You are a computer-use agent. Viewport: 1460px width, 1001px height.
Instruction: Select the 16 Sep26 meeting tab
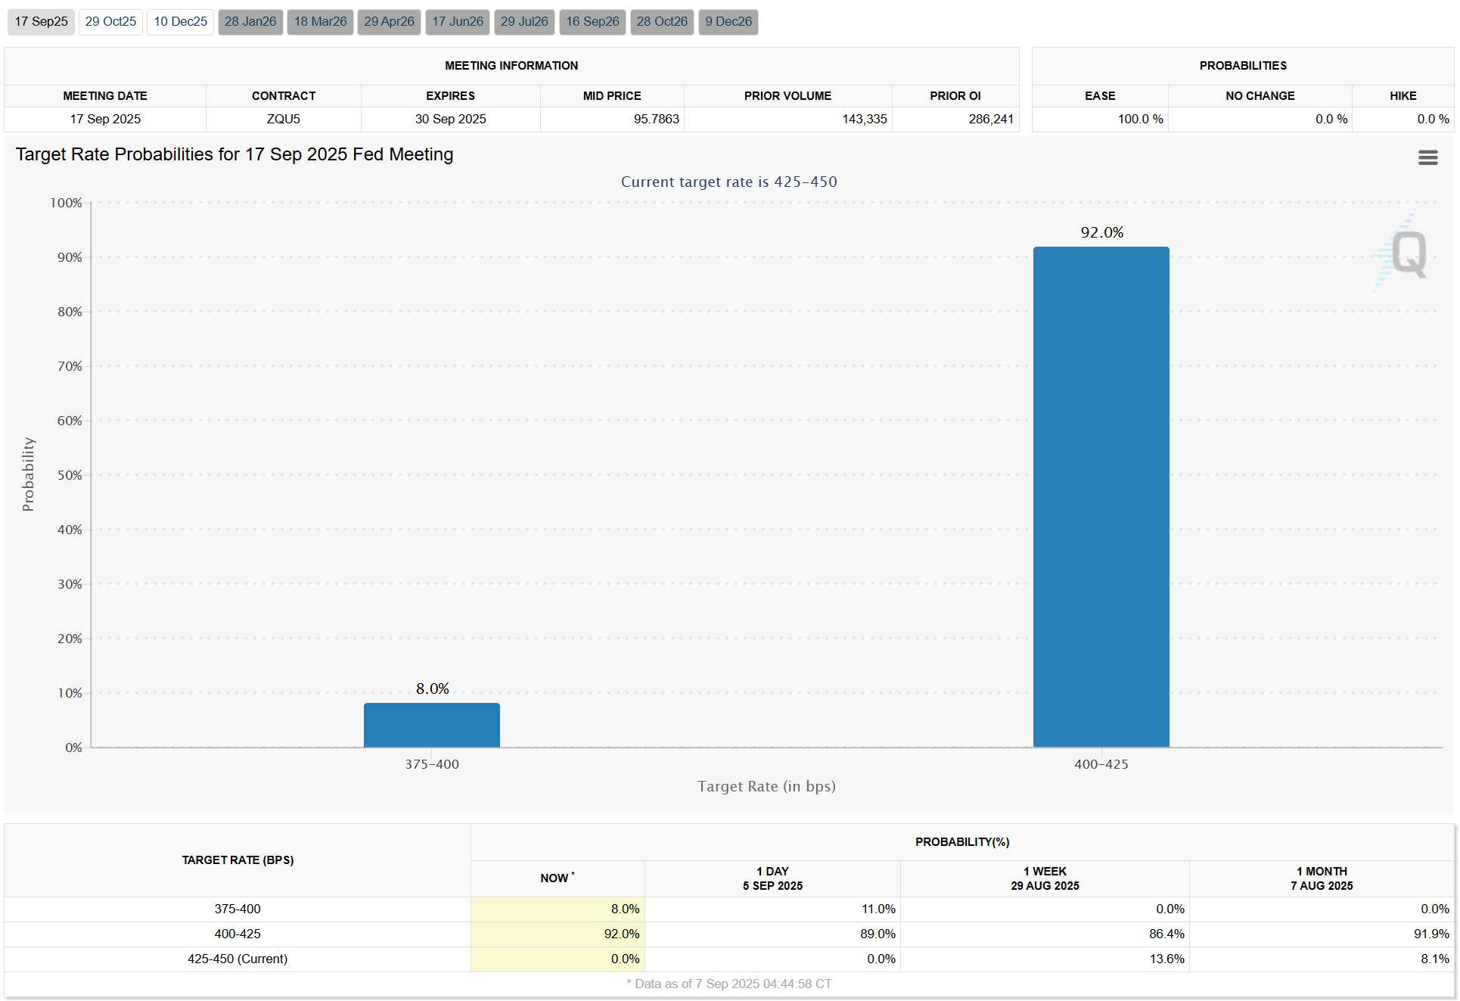tap(592, 21)
